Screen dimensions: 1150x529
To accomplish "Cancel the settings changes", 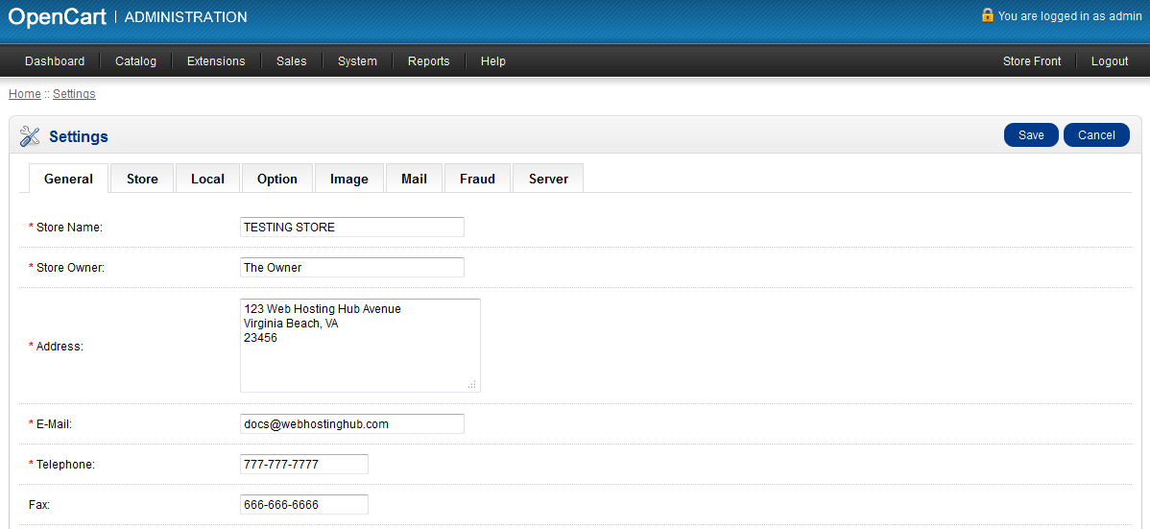I will click(x=1096, y=135).
